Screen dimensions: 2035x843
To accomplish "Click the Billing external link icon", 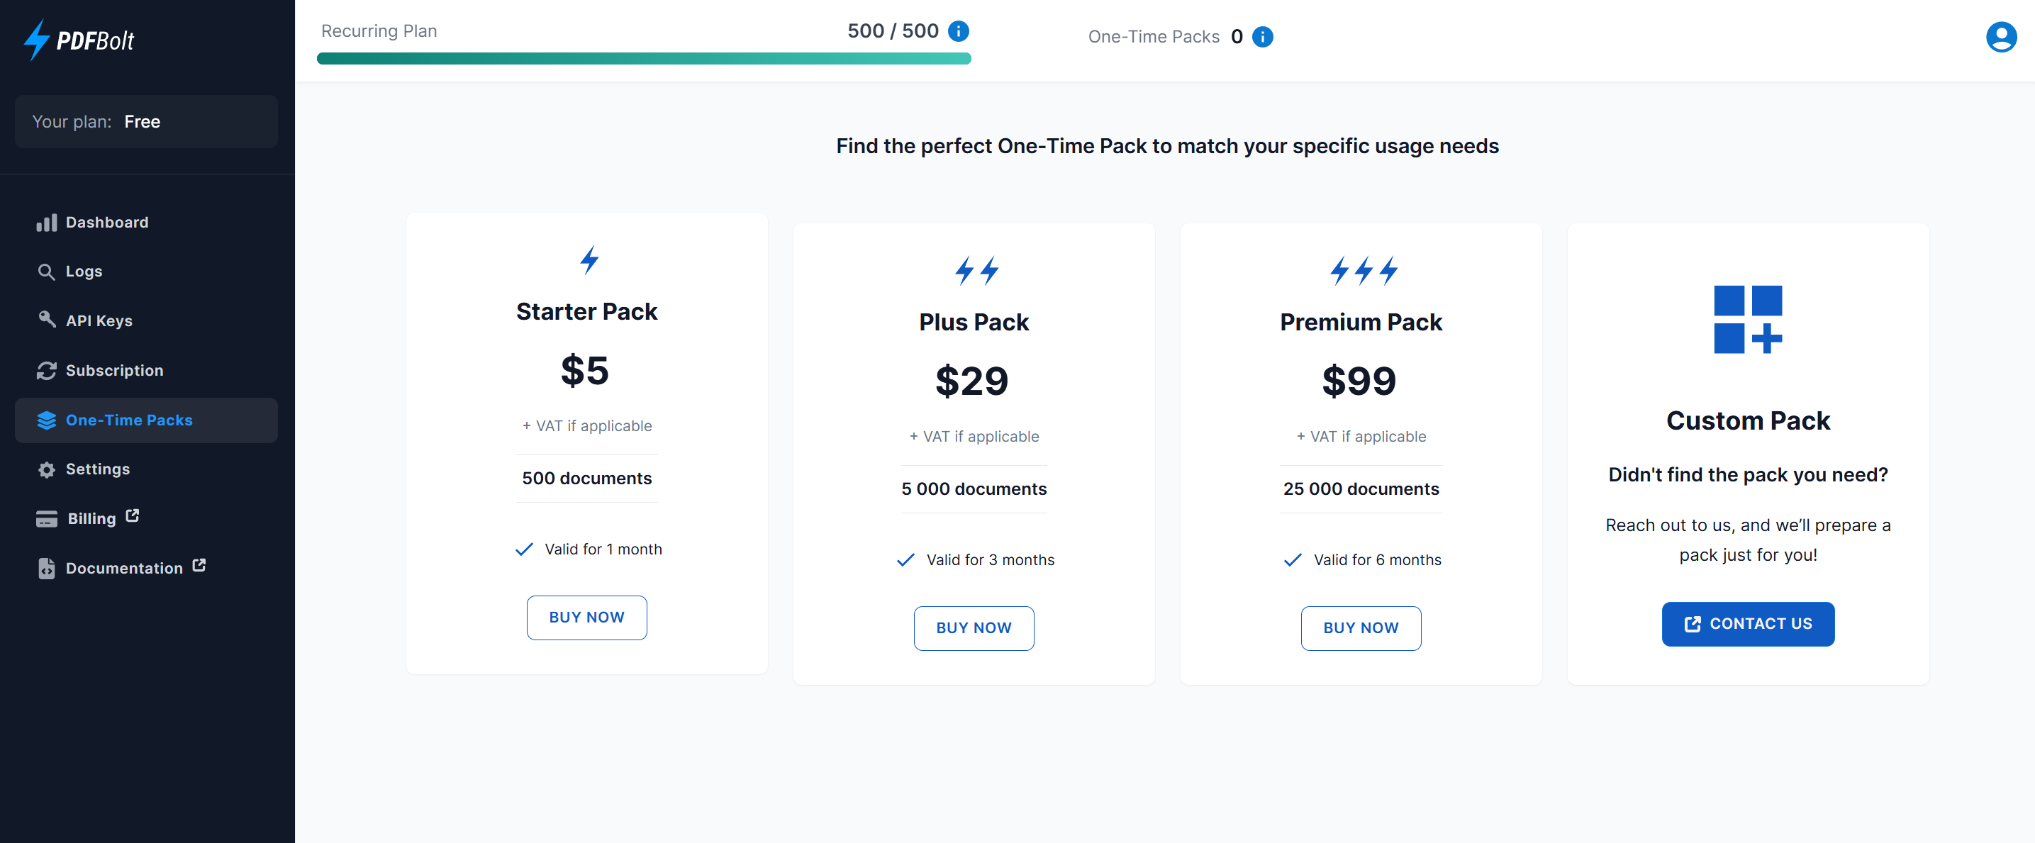I will click(133, 516).
